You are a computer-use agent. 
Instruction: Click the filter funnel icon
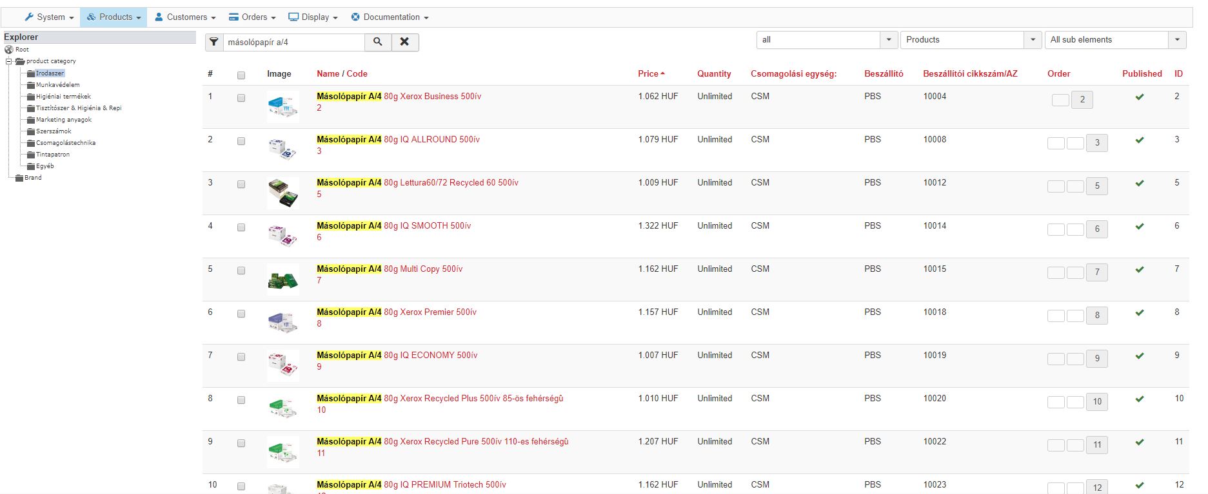214,42
